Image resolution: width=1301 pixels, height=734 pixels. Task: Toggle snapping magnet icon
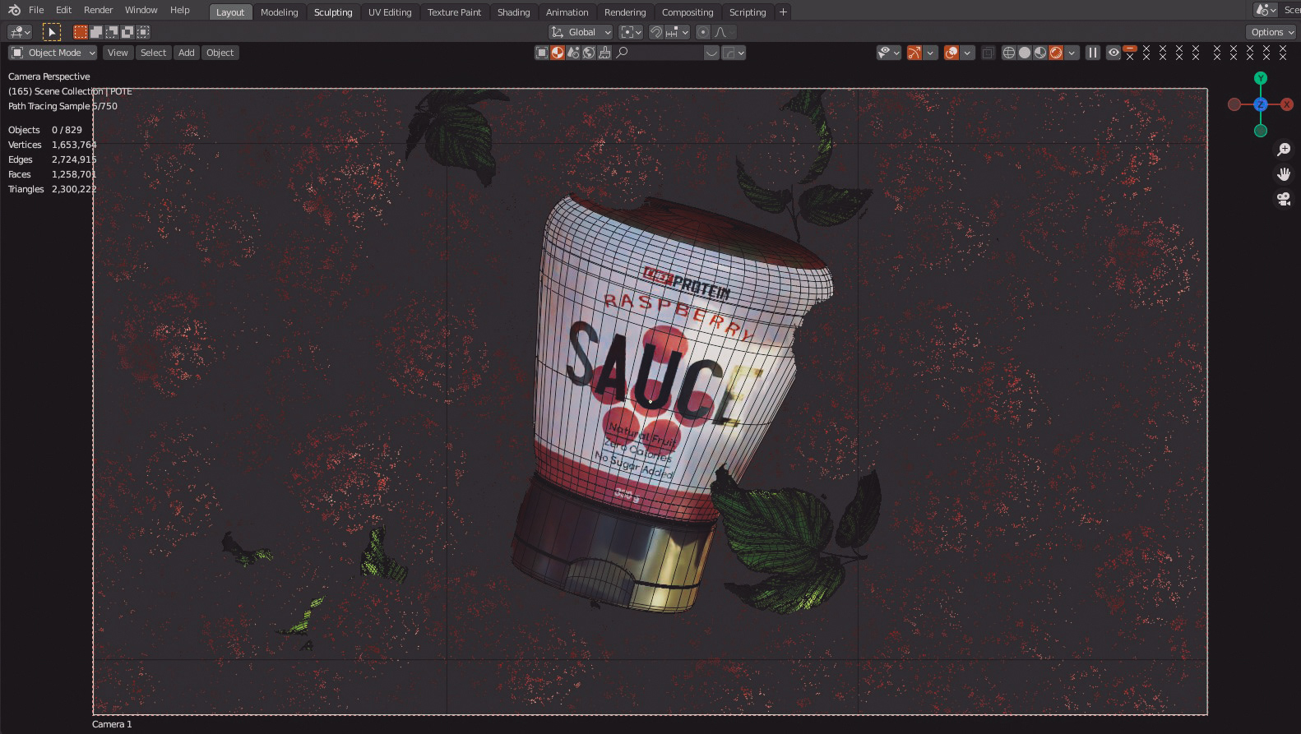[656, 32]
